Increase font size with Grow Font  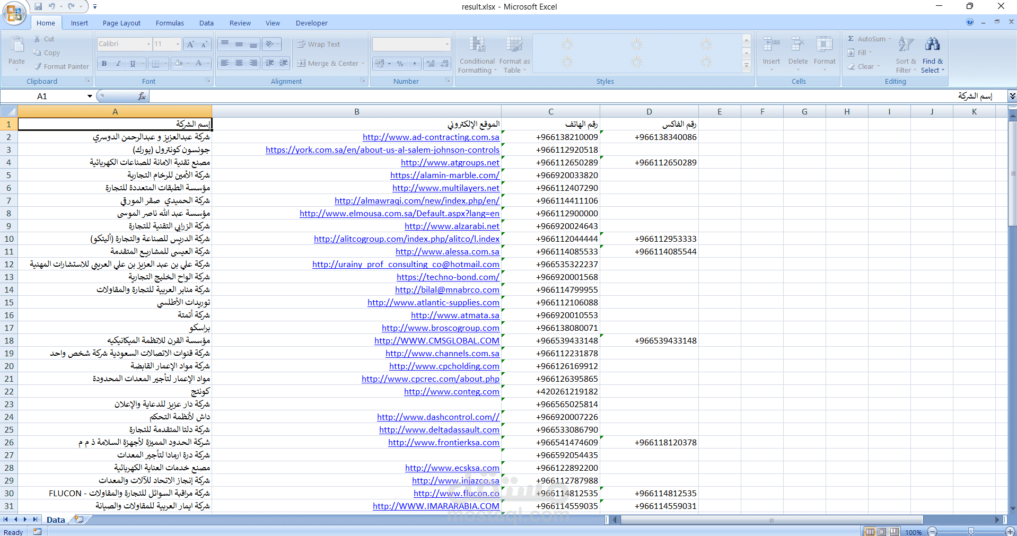(191, 44)
